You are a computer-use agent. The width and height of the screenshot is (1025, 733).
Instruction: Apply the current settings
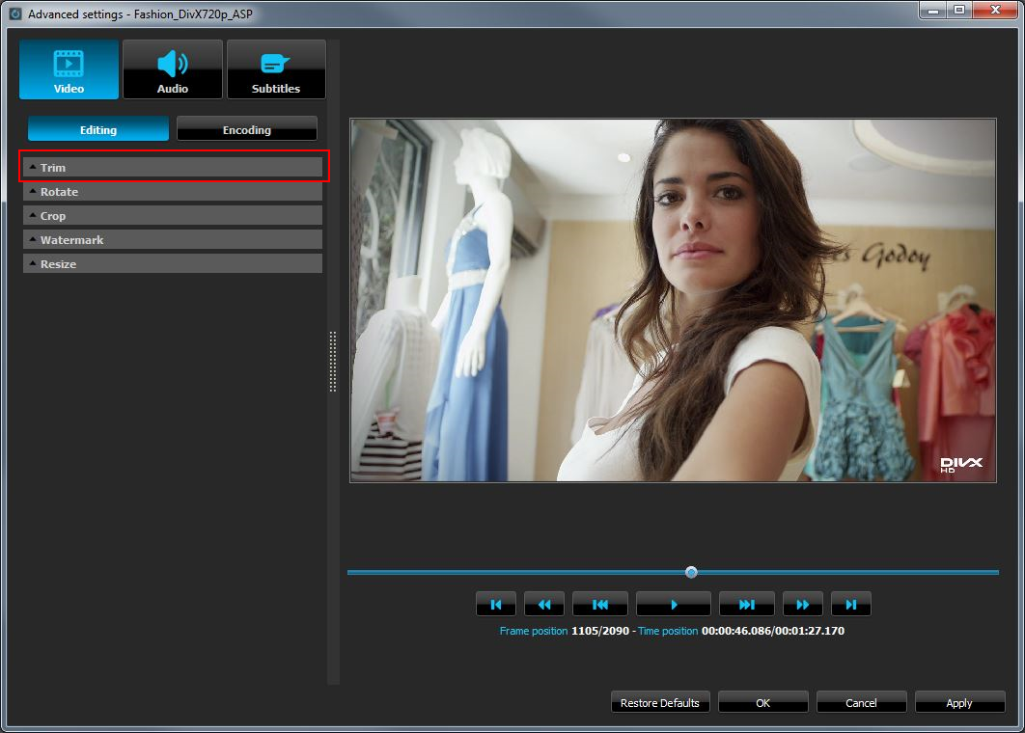tap(959, 702)
